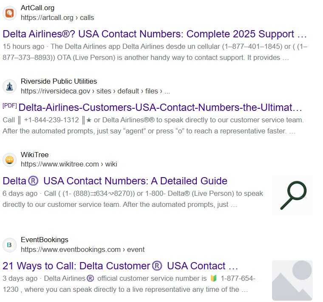This screenshot has width=323, height=302.
Task: Open 'Delta USA Contact Numbers: A Detailed Guide'
Action: coord(115,181)
